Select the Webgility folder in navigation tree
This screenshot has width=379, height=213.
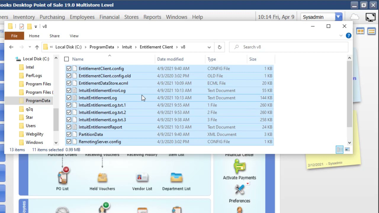[34, 134]
